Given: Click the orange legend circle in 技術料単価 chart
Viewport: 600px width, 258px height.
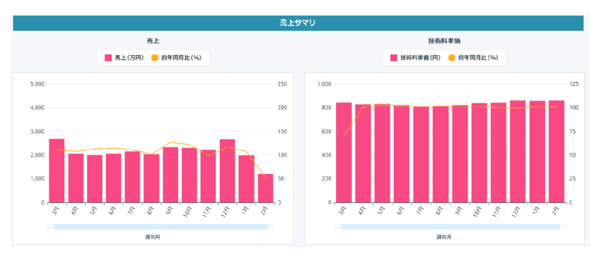Looking at the screenshot, I should click(x=452, y=58).
